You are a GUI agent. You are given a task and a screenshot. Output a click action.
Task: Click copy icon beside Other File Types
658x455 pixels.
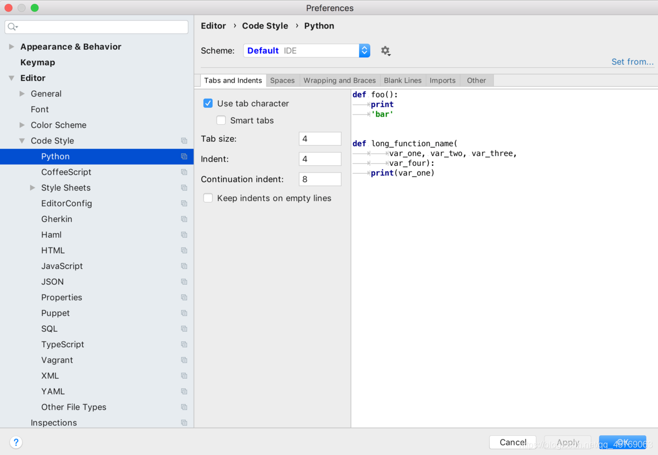tap(184, 407)
